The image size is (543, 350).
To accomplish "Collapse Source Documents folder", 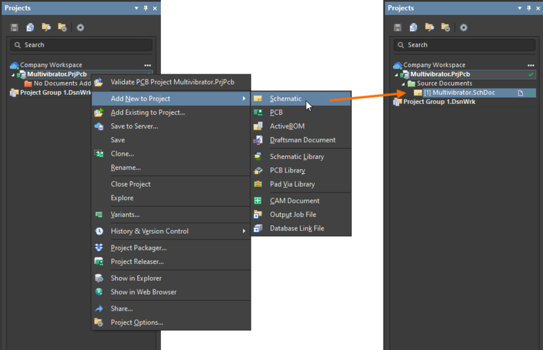I will pyautogui.click(x=403, y=84).
